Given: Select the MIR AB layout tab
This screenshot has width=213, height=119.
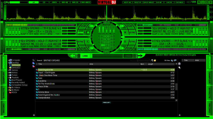Looking at the screenshot, I should click(65, 2).
